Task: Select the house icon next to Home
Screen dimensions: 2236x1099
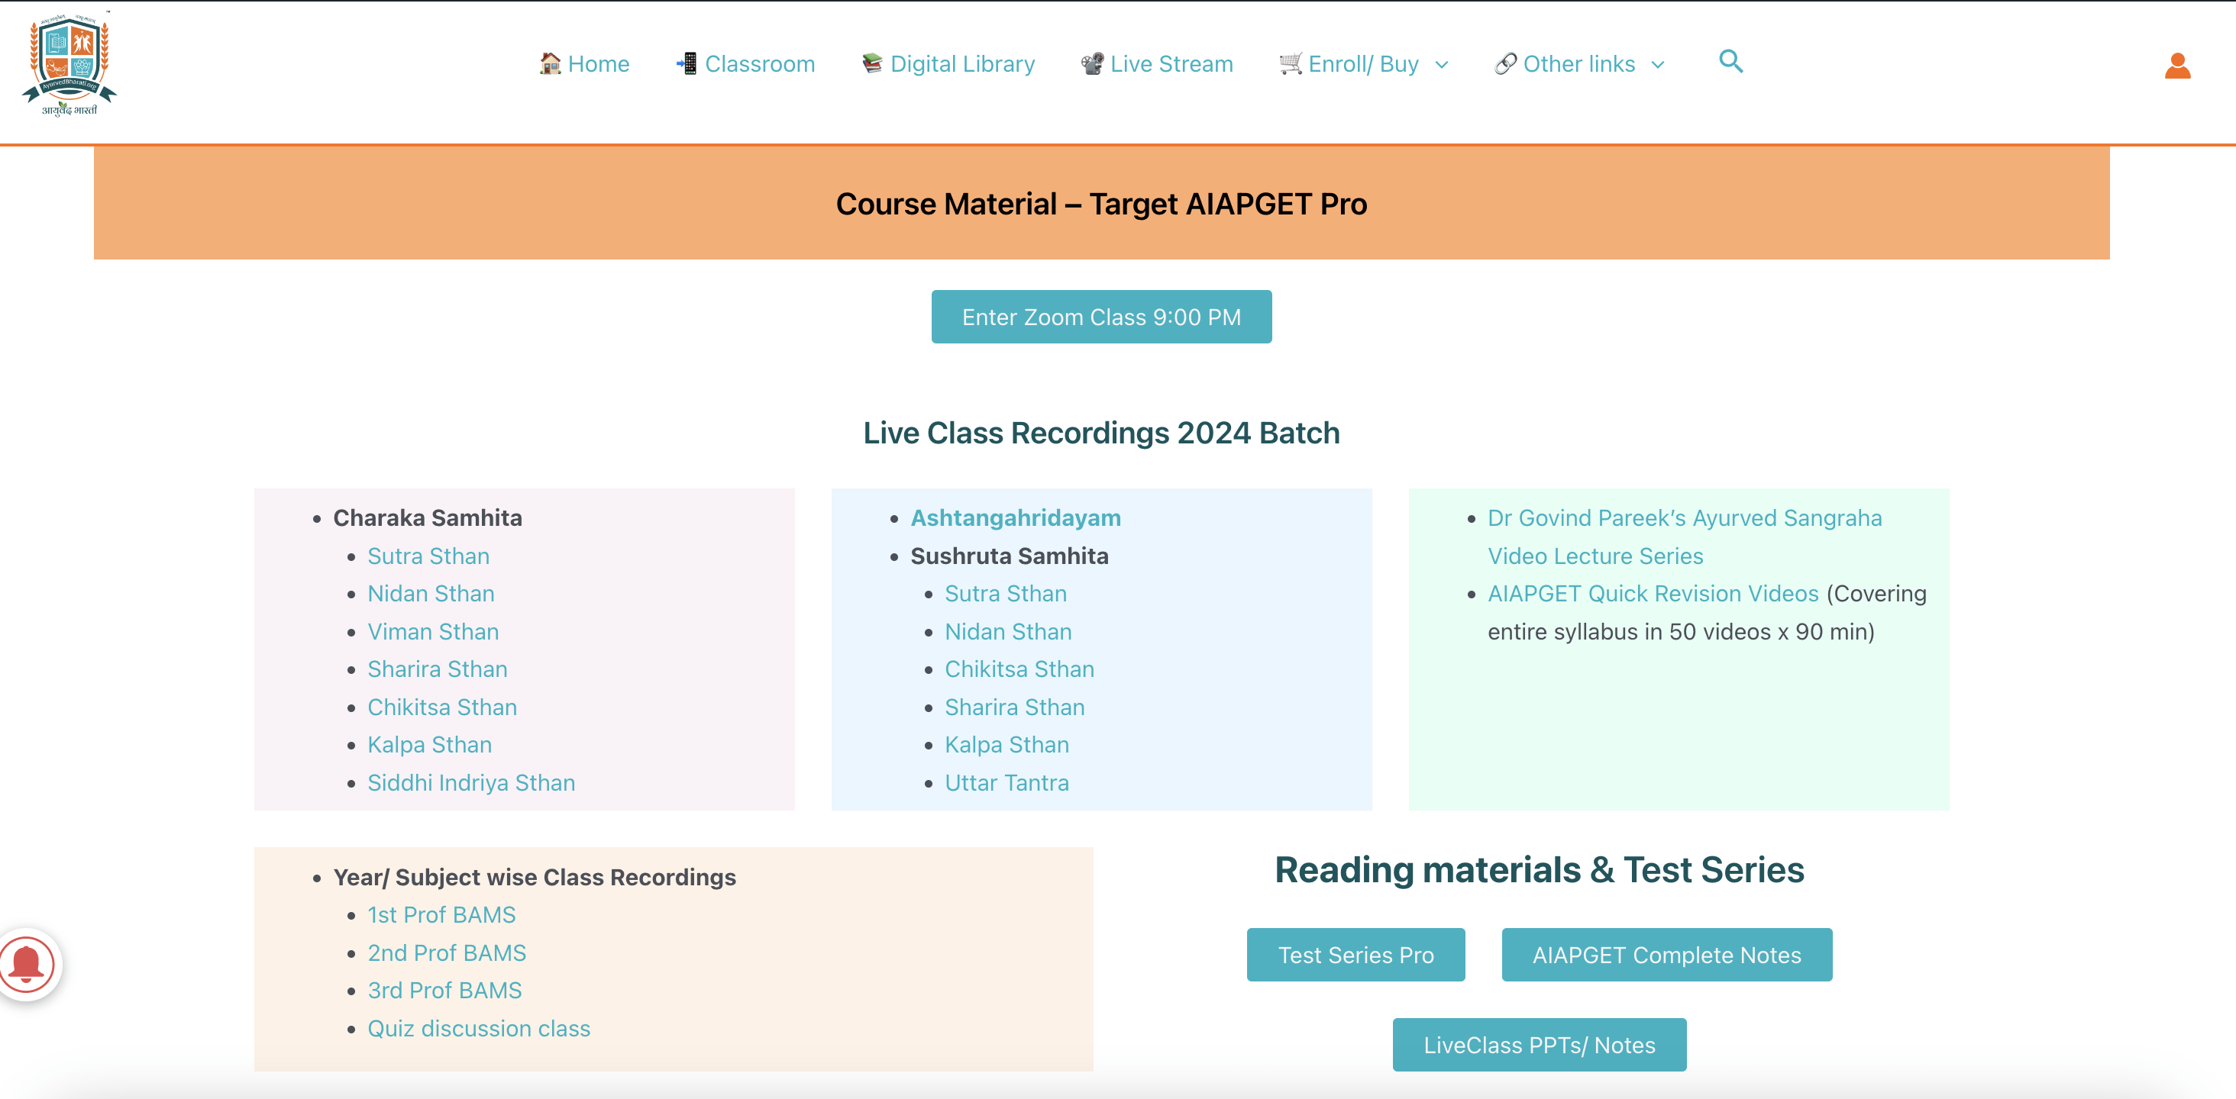Action: click(549, 63)
